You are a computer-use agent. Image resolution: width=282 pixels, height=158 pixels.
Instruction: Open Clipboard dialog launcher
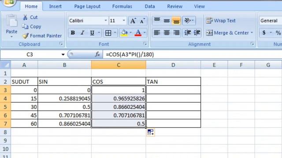coord(61,44)
